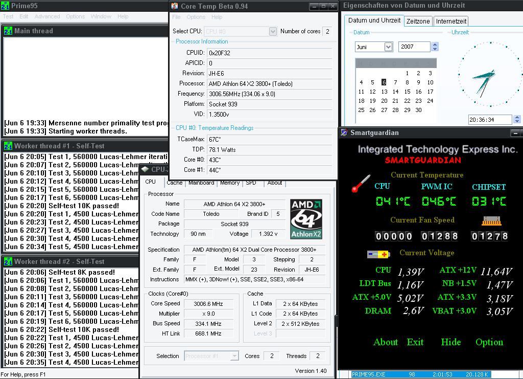523x379 pixels.
Task: Click the Core Temp title bar icon
Action: (x=175, y=6)
